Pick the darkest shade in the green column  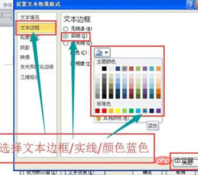point(138,96)
